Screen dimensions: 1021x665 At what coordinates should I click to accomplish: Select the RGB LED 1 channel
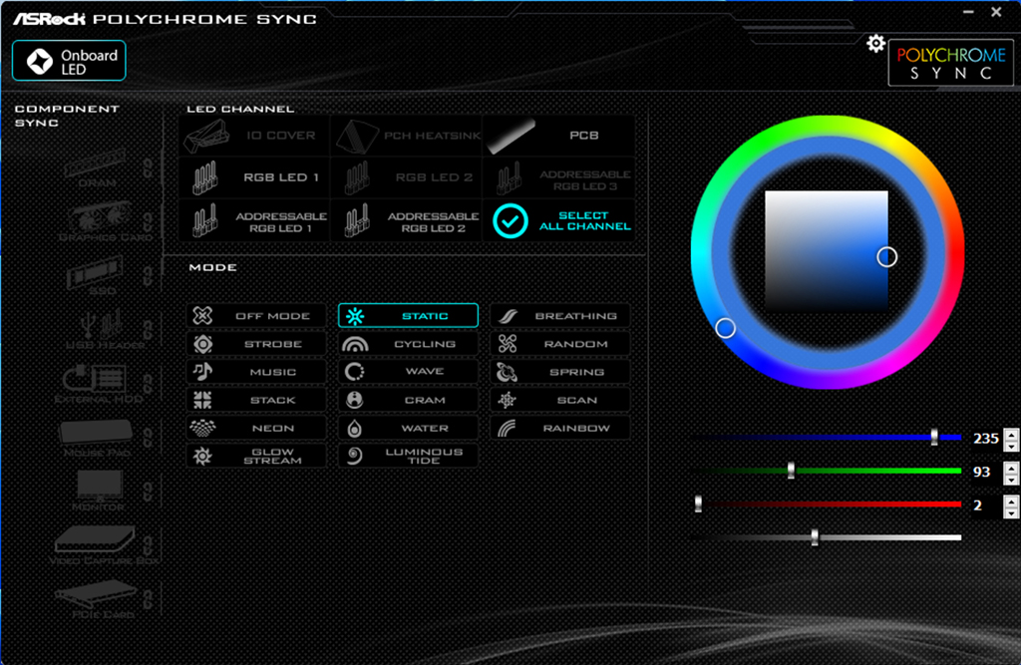(x=254, y=177)
